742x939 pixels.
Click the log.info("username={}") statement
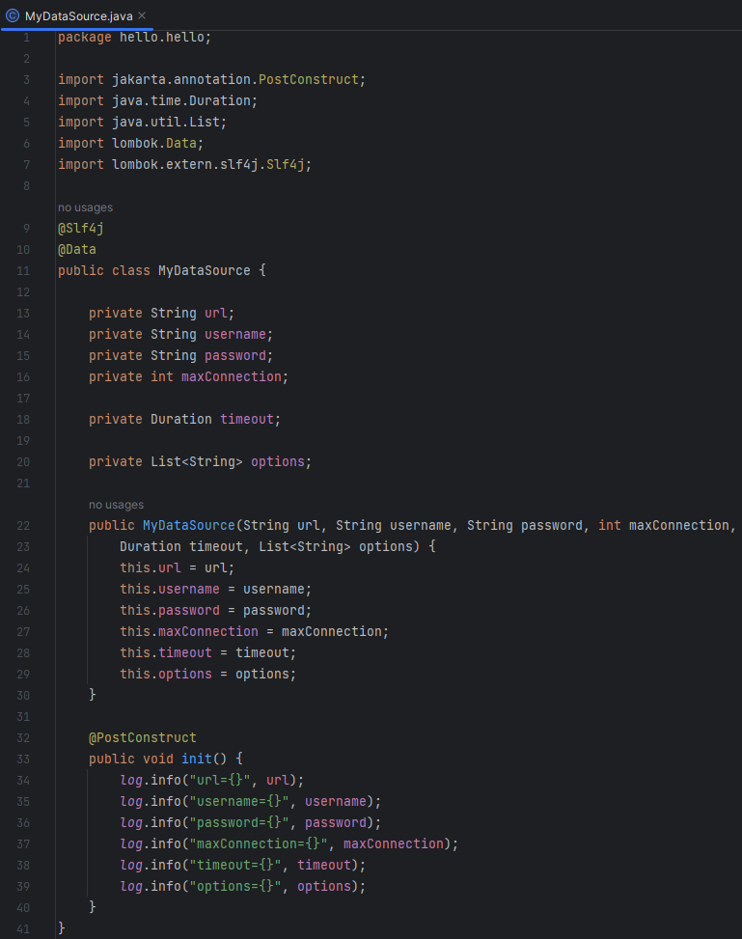(250, 801)
